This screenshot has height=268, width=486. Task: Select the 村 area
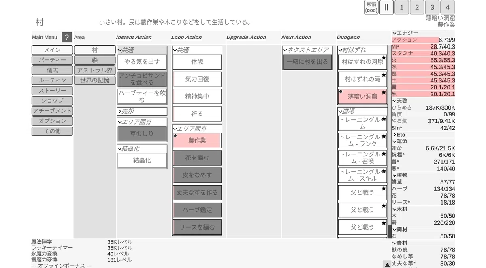(x=95, y=50)
